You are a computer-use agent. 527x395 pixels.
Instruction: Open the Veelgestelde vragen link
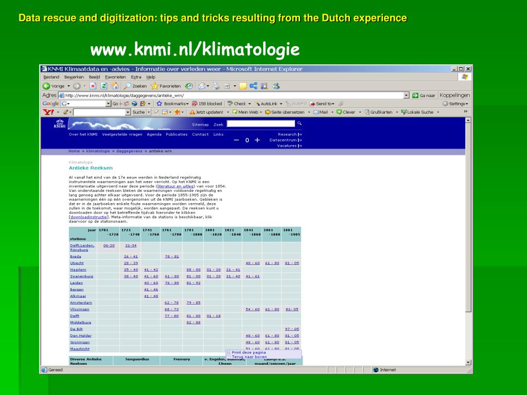click(122, 134)
